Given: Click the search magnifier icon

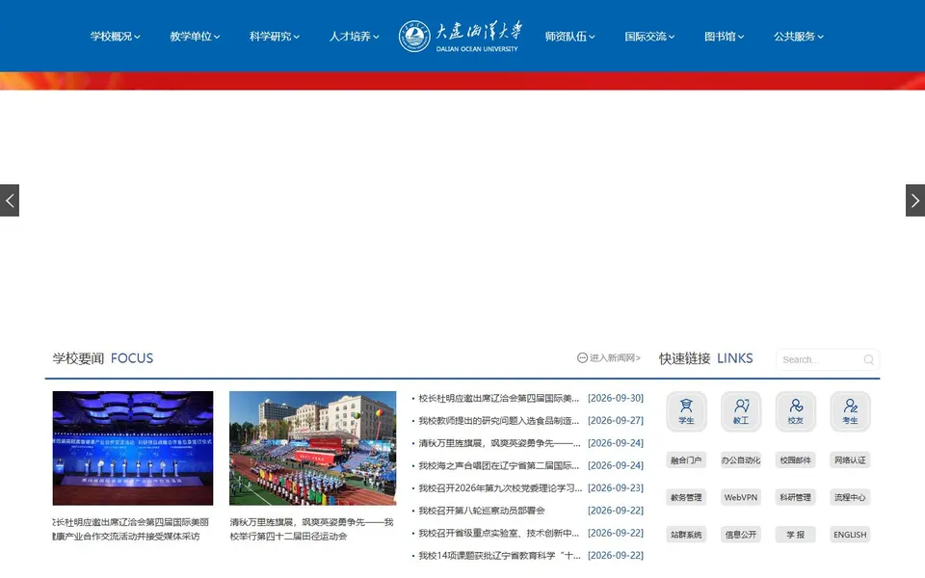Looking at the screenshot, I should click(869, 359).
